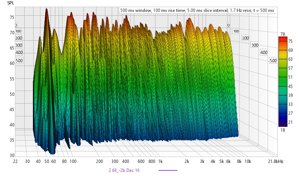Screen dimensions: 299x176
Task: Click the 30 tick on SPL axis
Action: click(12, 155)
